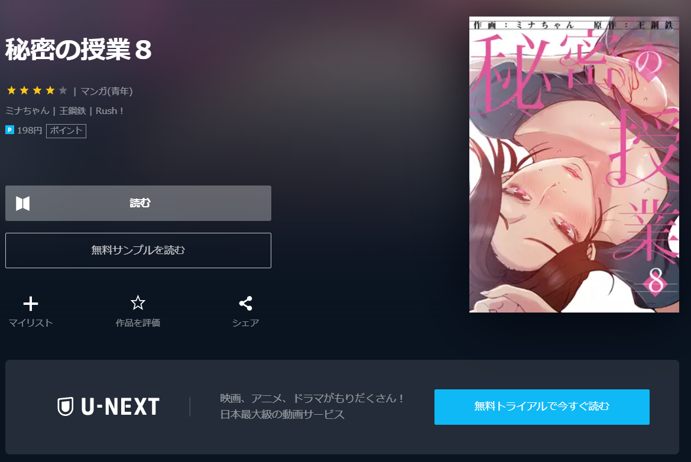Click the star icon to rate the work
Screen dimensions: 691x462
coord(138,303)
